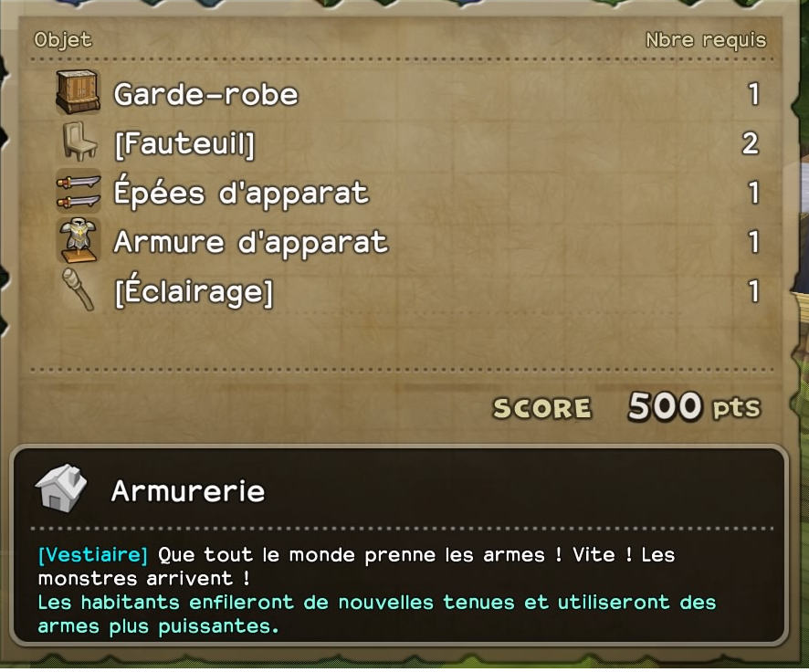Select the [Éclairage] item name
The width and height of the screenshot is (809, 672).
click(x=194, y=291)
